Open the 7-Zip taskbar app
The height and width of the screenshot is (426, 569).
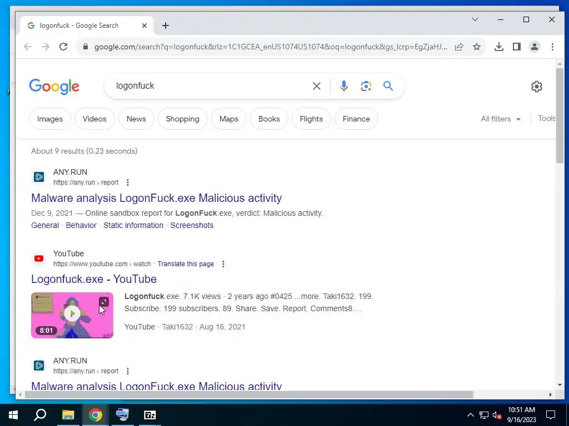click(x=149, y=415)
